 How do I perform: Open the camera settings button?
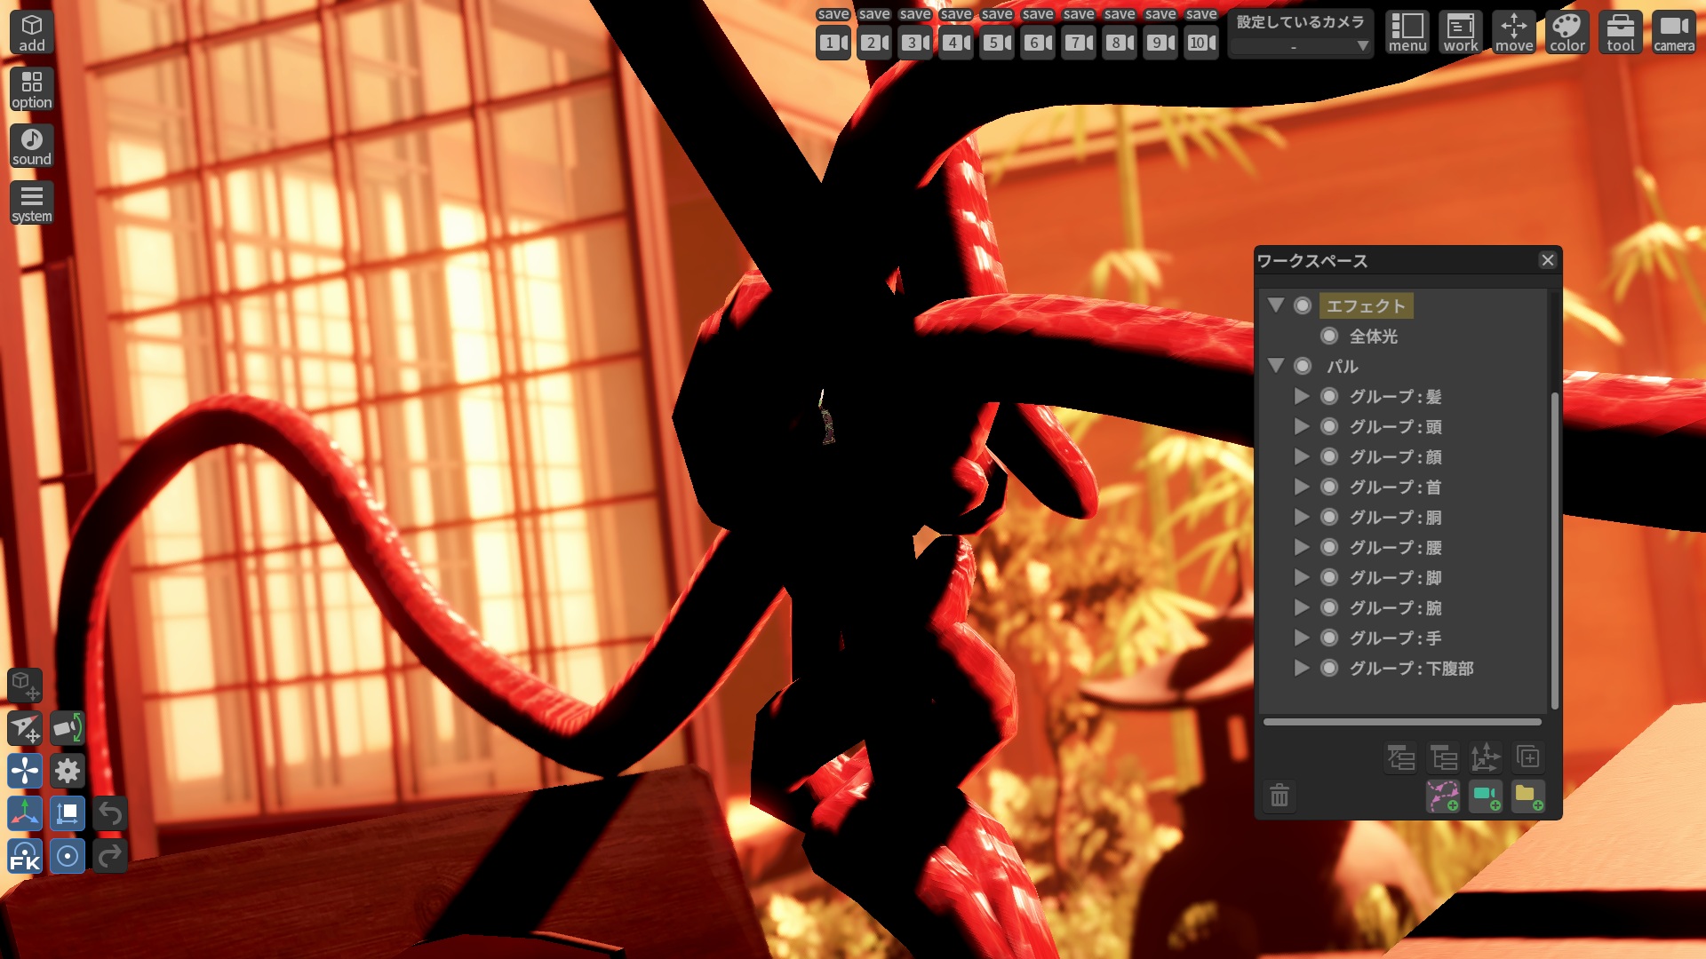[1674, 33]
